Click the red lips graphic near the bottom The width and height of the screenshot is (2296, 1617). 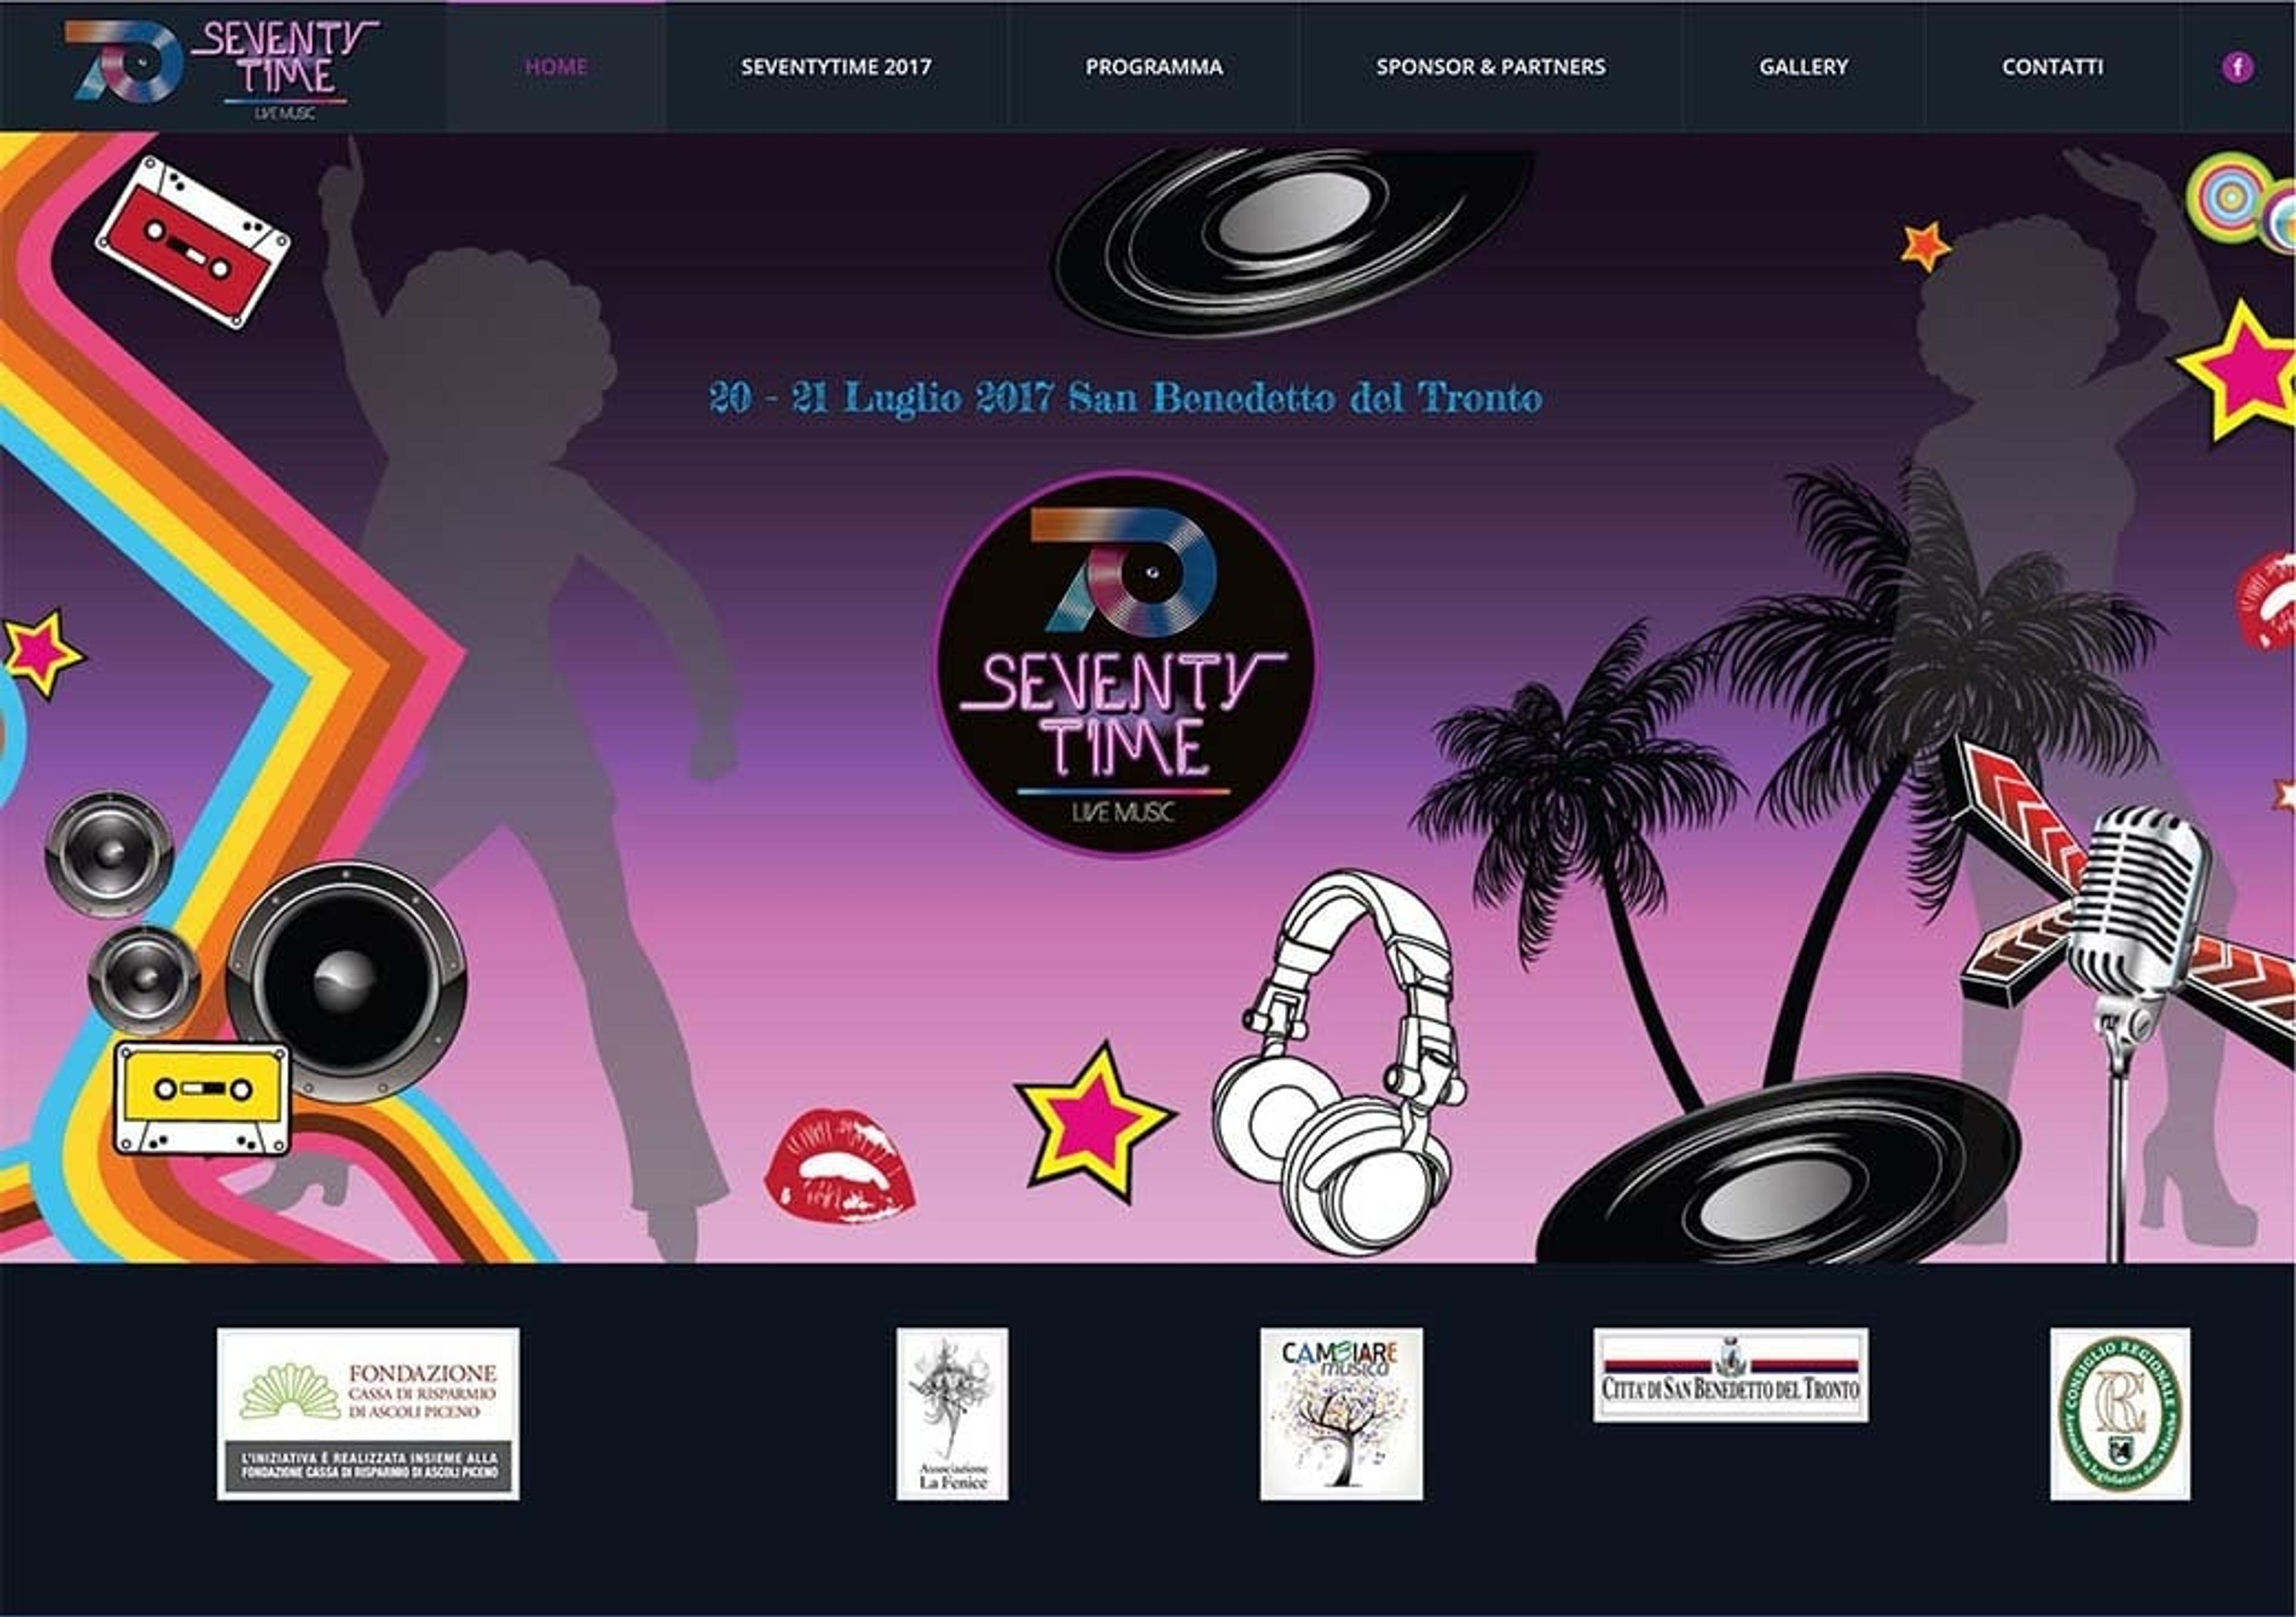(838, 1165)
